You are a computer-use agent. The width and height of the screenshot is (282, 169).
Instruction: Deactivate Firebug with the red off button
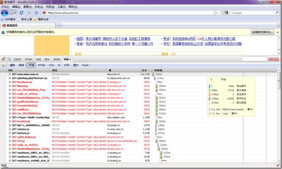tap(277, 59)
